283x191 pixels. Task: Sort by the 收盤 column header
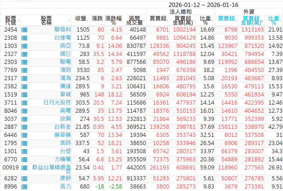point(83,18)
